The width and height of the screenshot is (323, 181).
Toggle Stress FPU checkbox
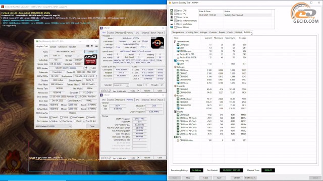(175, 14)
